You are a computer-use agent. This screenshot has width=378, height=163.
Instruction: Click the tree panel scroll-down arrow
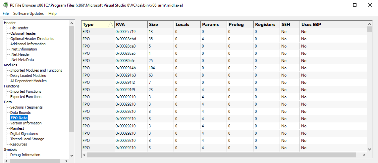click(x=72, y=155)
